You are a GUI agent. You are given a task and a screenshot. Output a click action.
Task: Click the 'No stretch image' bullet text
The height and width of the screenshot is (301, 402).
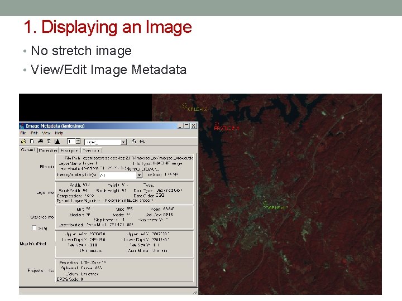coord(82,51)
